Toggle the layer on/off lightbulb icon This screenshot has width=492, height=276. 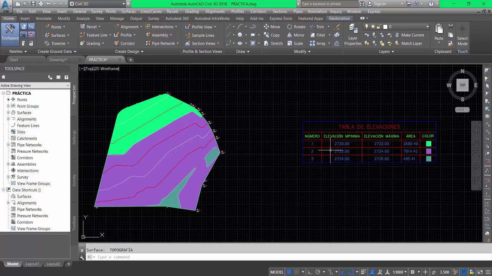[x=367, y=27]
